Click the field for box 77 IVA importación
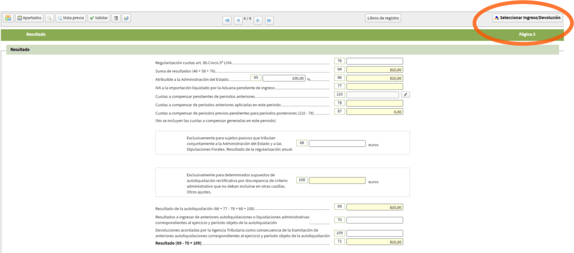Image resolution: width=574 pixels, height=253 pixels. pos(374,86)
